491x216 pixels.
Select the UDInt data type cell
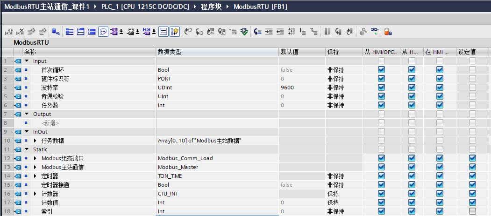[x=217, y=88]
